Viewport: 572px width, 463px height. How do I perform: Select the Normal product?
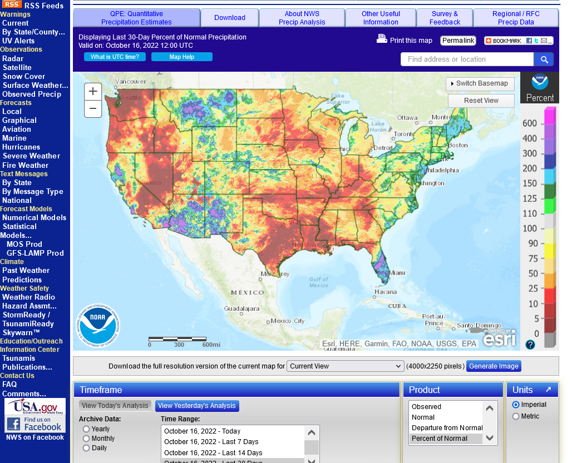pyautogui.click(x=446, y=417)
